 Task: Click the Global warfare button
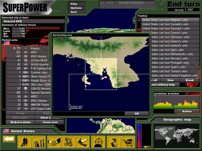click(20, 122)
